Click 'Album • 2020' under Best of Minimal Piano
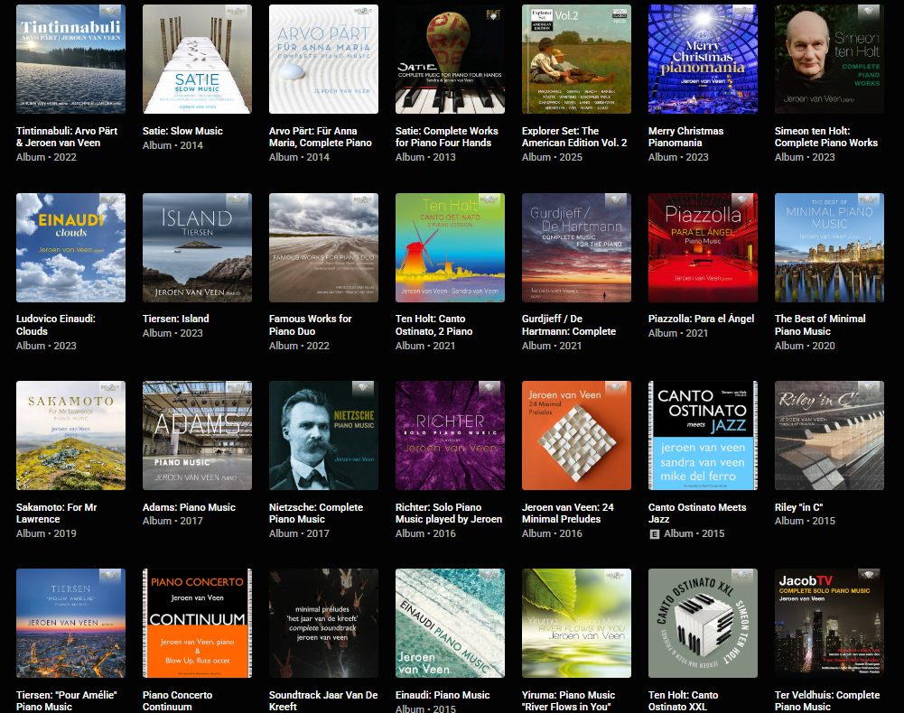This screenshot has width=904, height=713. click(805, 346)
